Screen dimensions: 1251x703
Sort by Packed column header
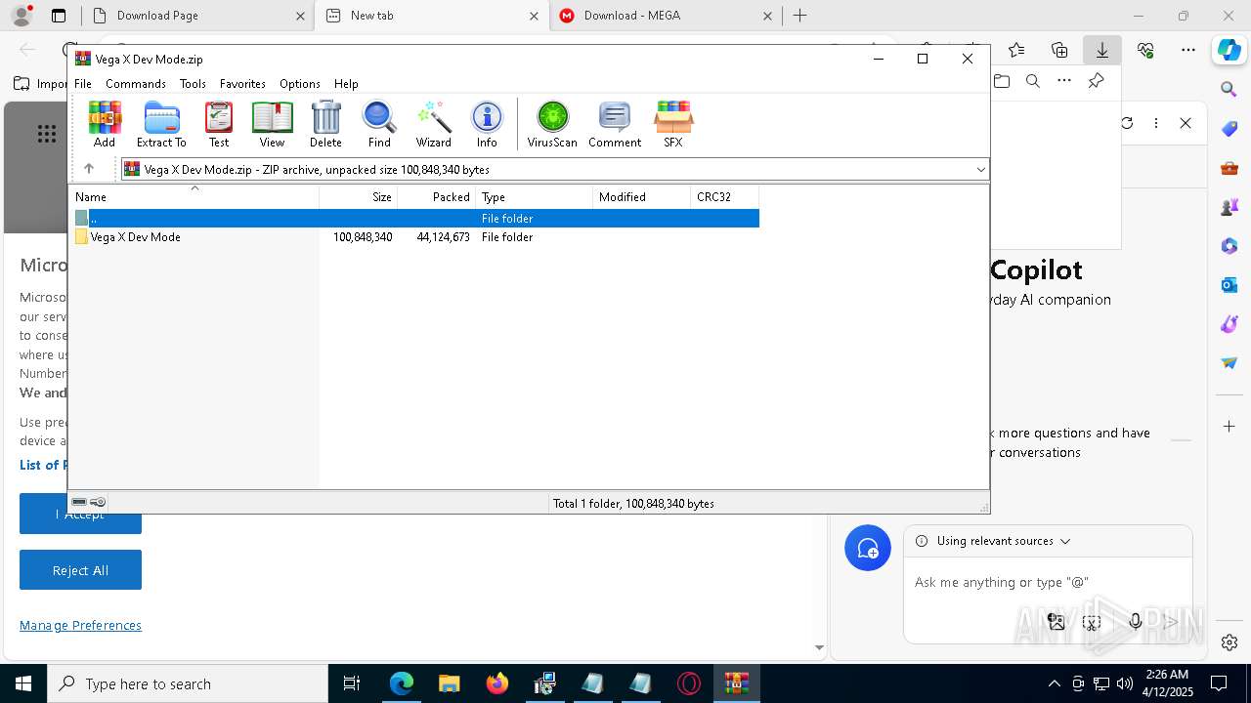click(437, 197)
